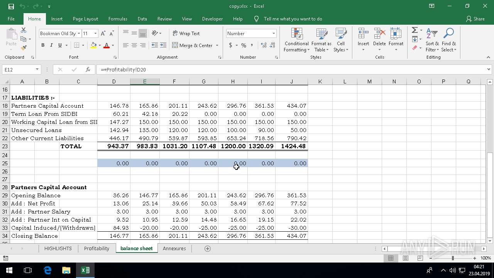Adjust the zoom slider in status bar
Image resolution: width=494 pixels, height=278 pixels.
coord(453,258)
